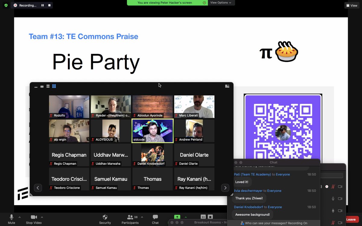Screen dimensions: 362x226
Task: Select Samuel Kamau's participant tile
Action: (x=111, y=179)
